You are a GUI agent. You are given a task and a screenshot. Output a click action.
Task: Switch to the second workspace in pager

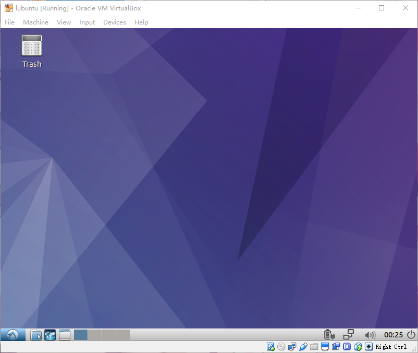click(95, 335)
